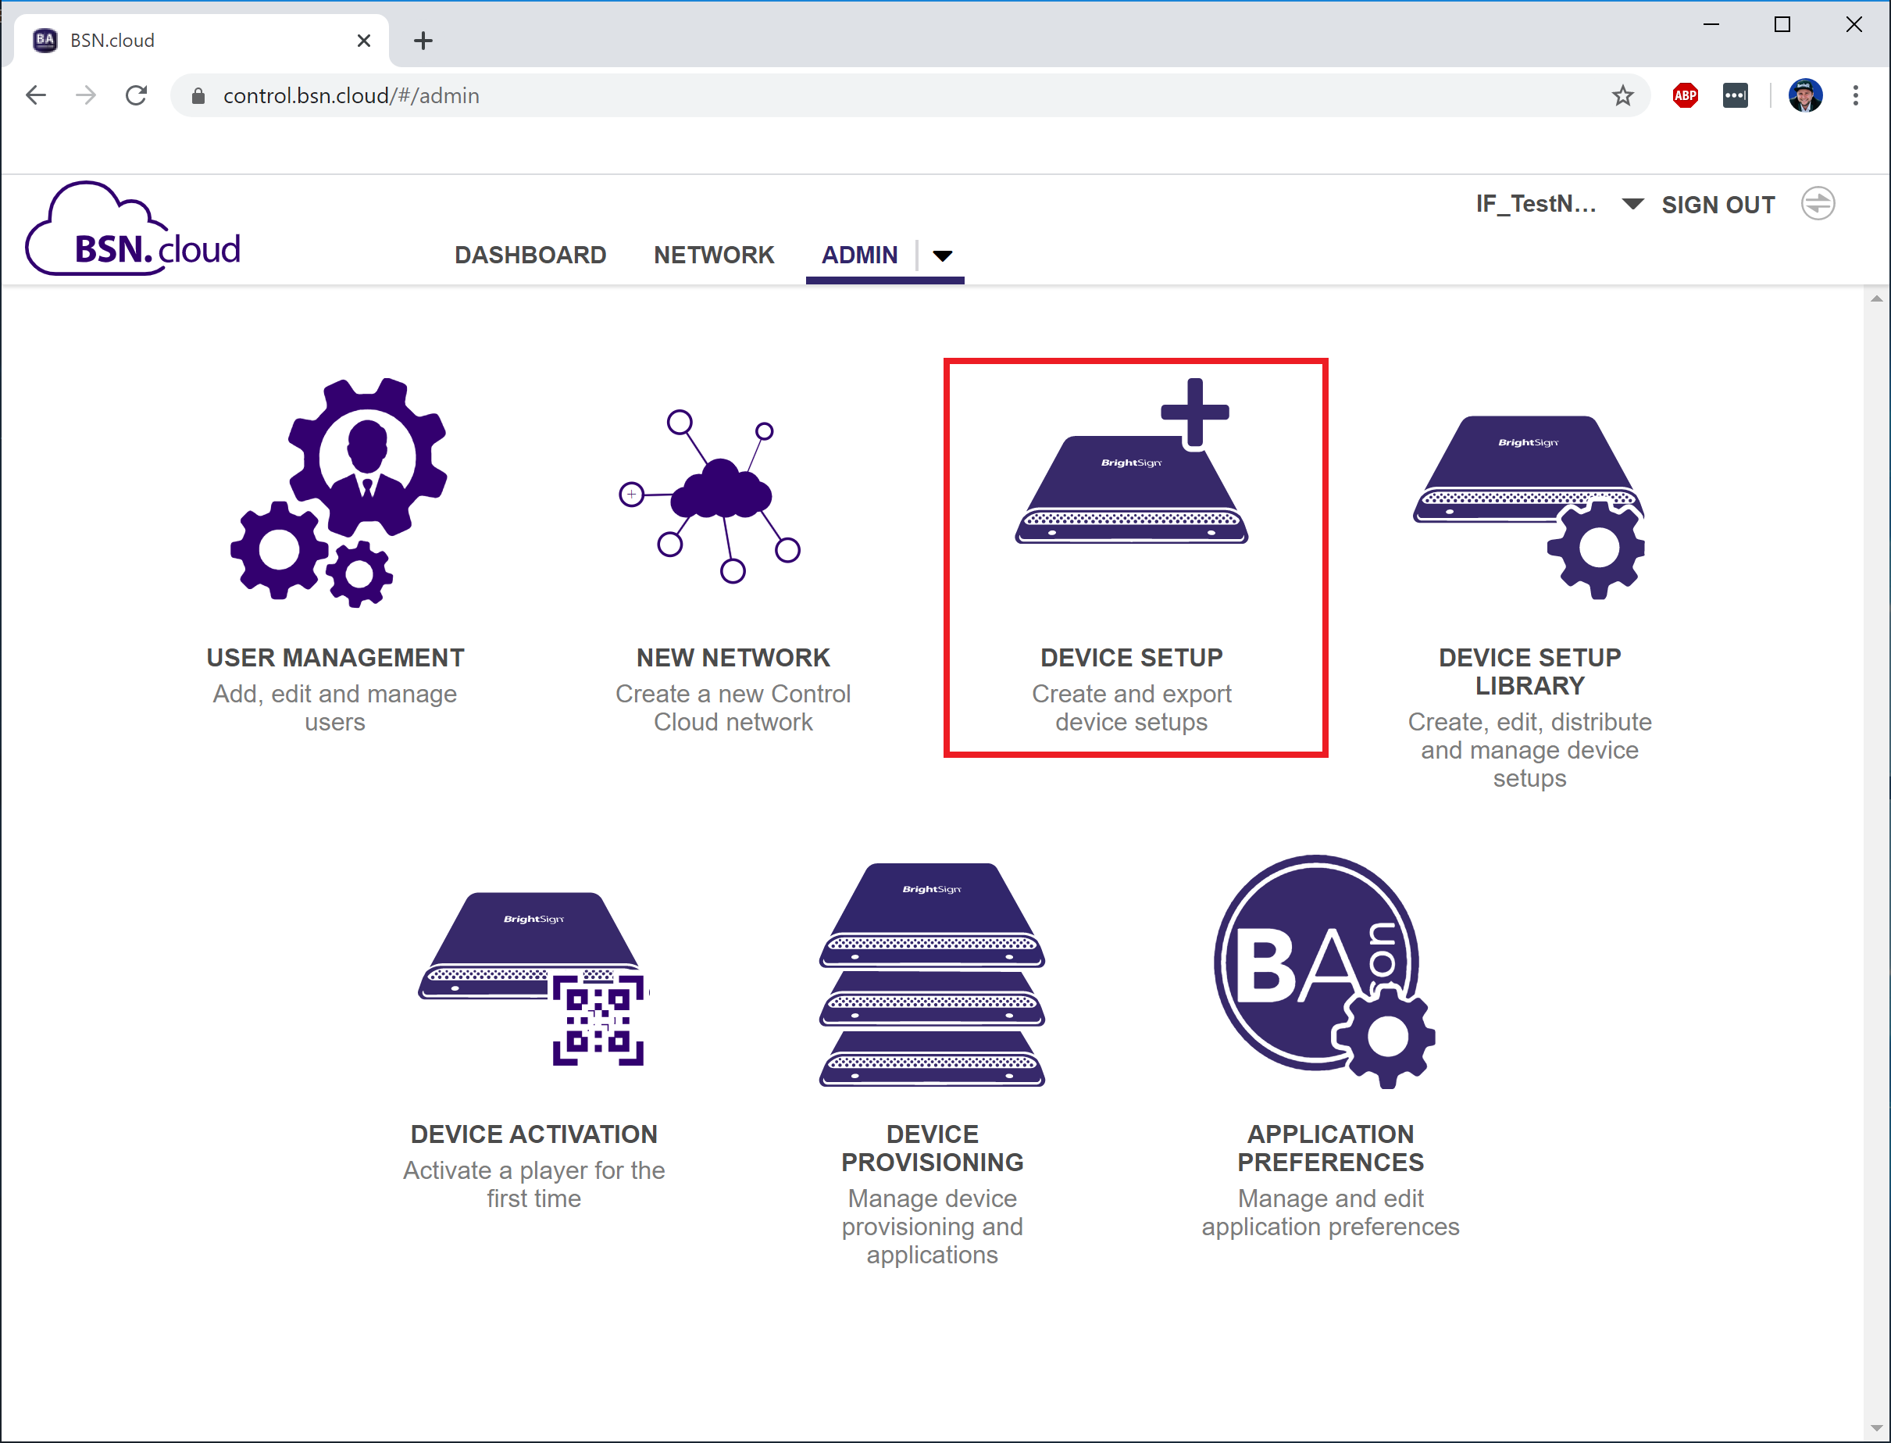Screen dimensions: 1891x1443
Task: Click SIGN OUT
Action: [x=1718, y=205]
